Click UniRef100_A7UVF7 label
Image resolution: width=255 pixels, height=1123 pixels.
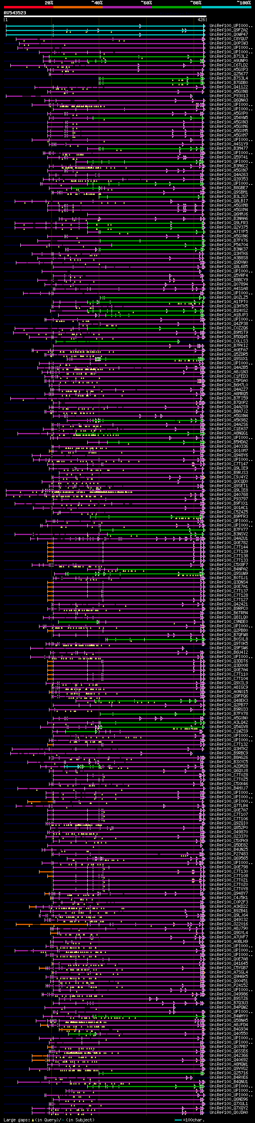click(229, 937)
